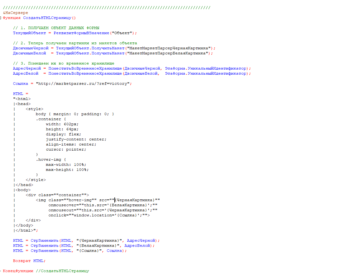Click the closing </div> tag

tap(33, 220)
